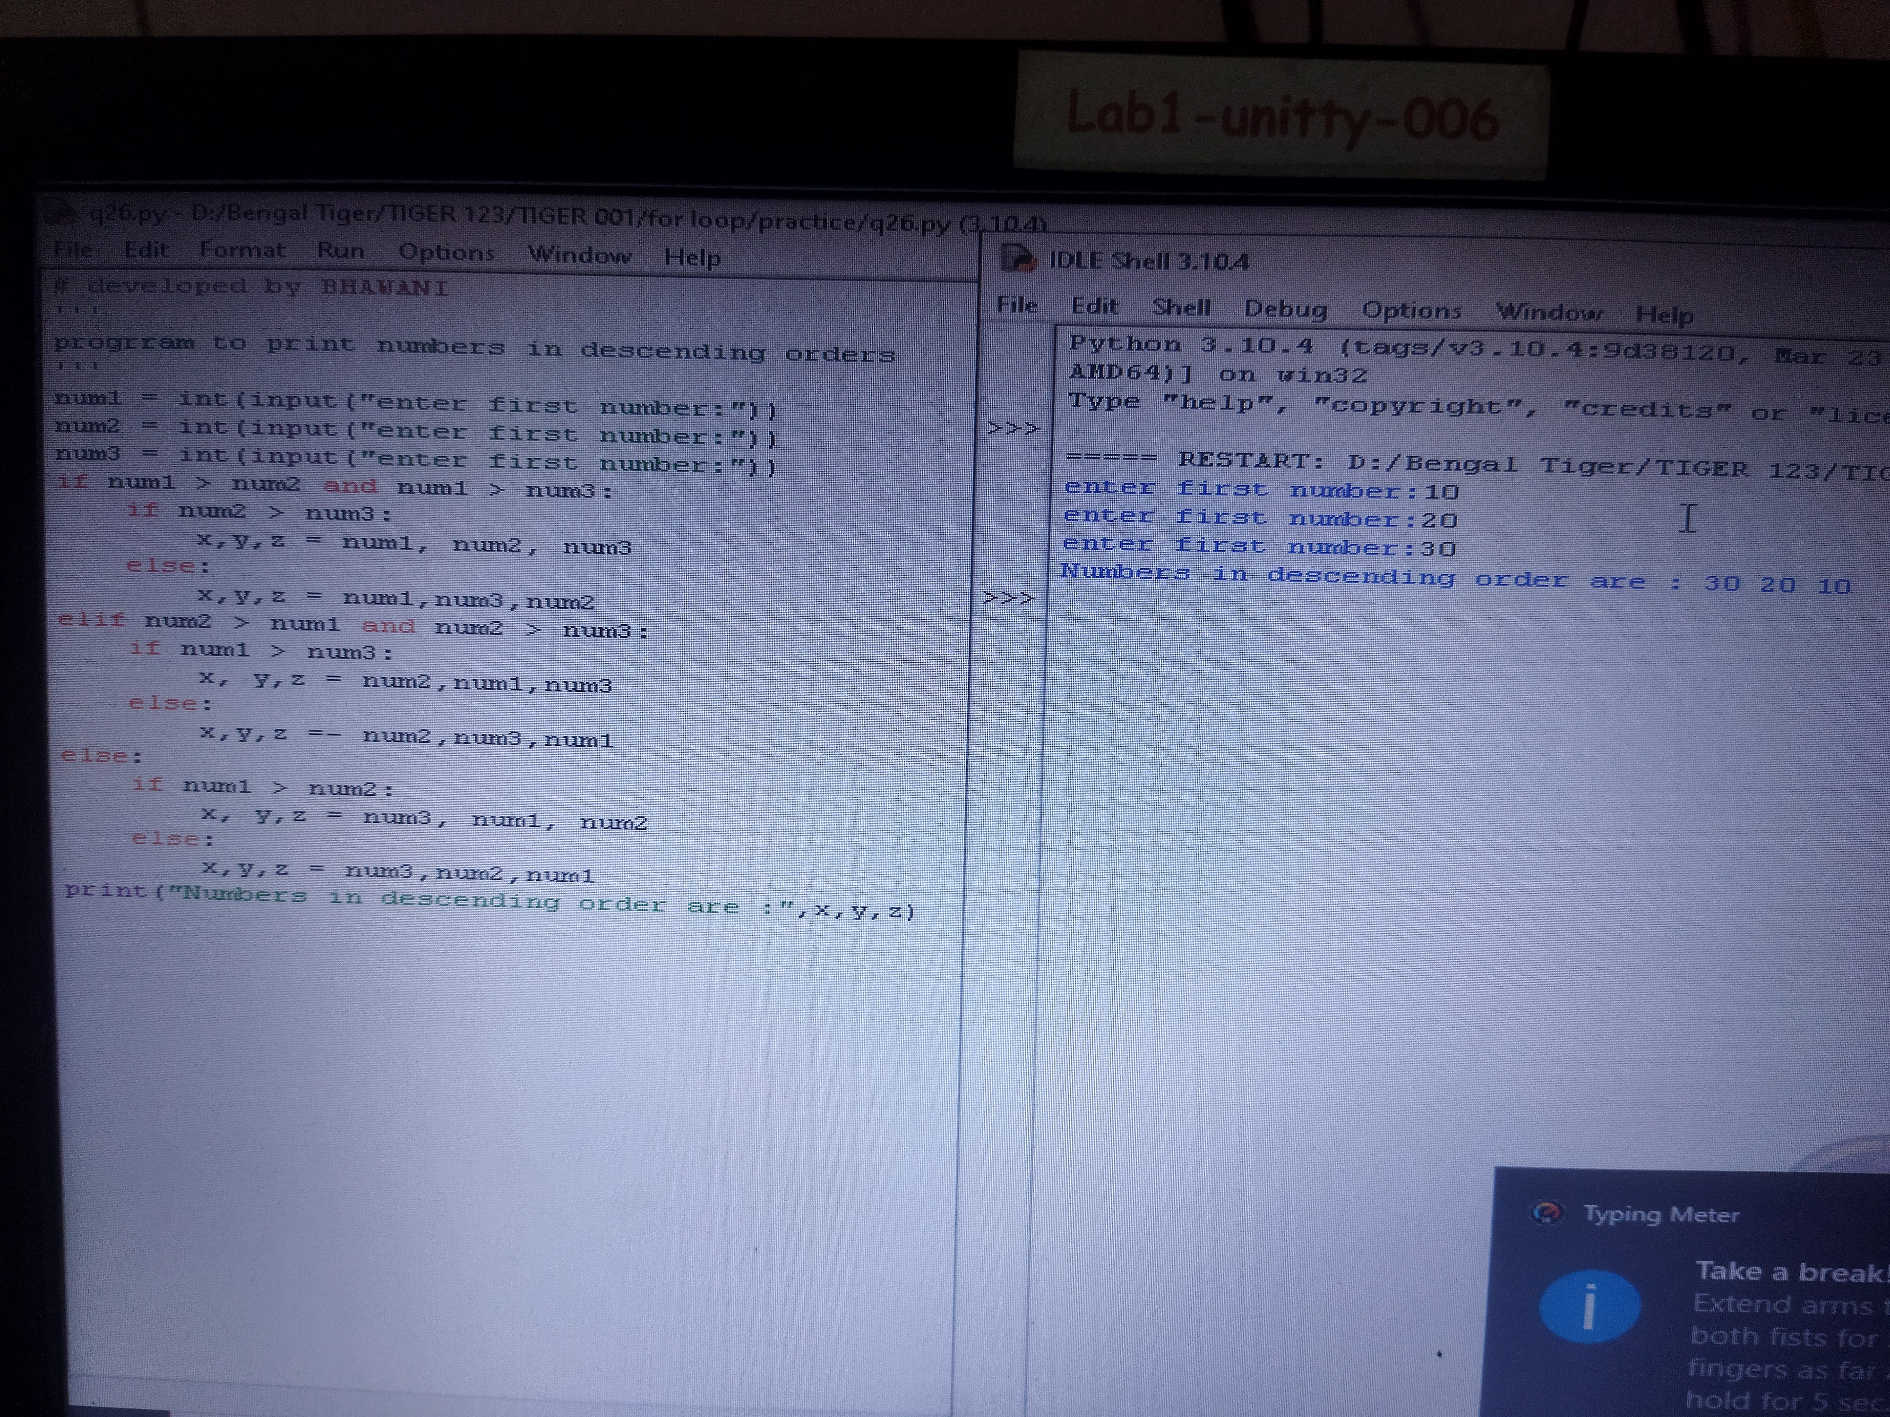Open the editor Help menu
Screen dimensions: 1890x1417
(692, 257)
